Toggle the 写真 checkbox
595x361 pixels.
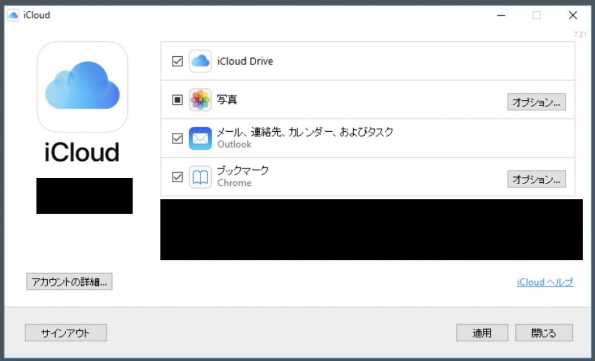coord(177,100)
